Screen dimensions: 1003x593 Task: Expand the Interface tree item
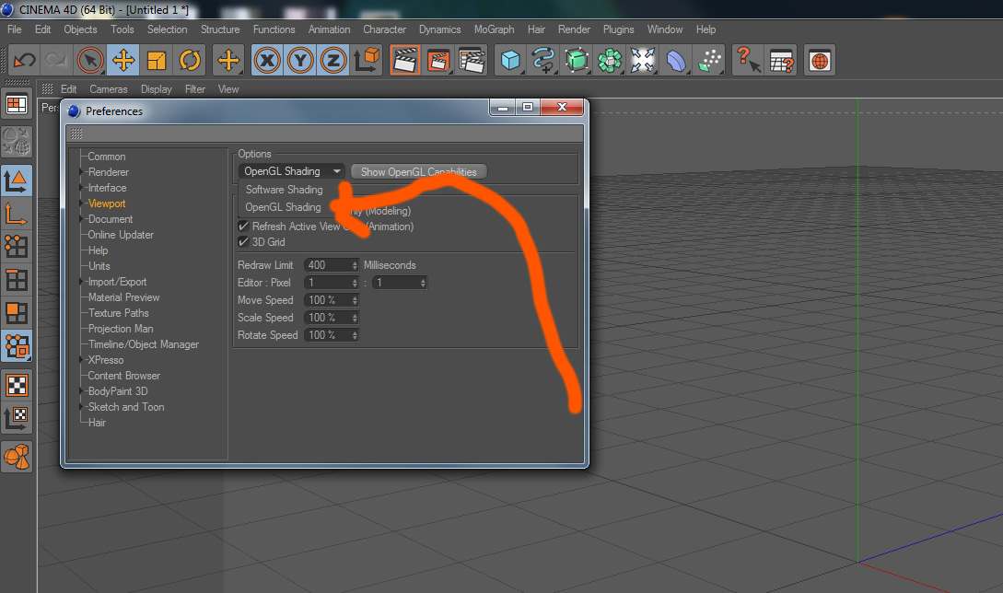81,188
